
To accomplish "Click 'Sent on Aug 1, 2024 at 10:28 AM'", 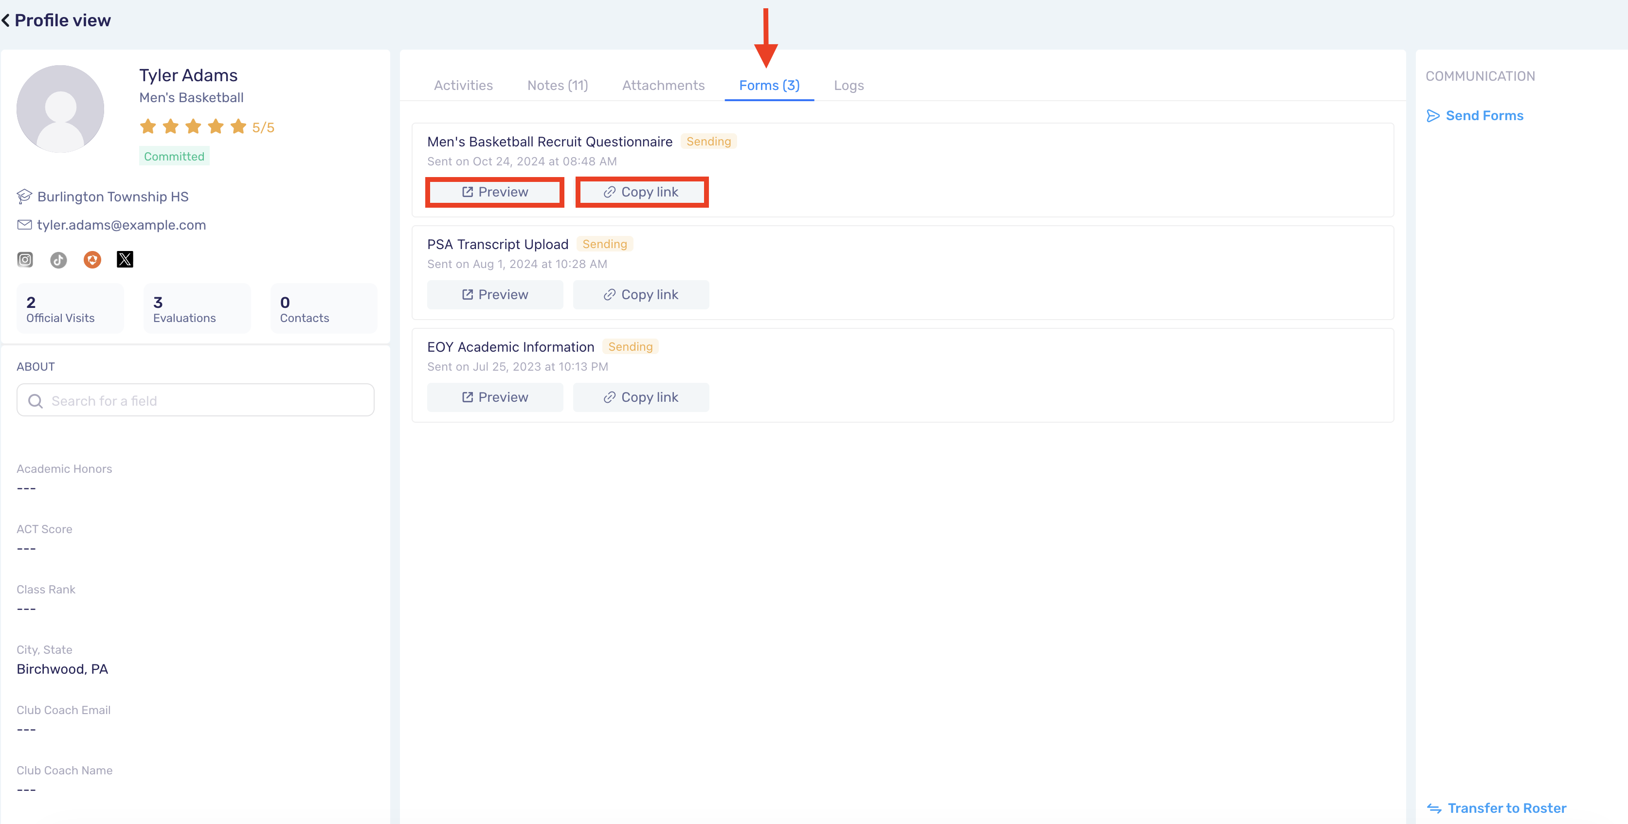I will click(517, 264).
